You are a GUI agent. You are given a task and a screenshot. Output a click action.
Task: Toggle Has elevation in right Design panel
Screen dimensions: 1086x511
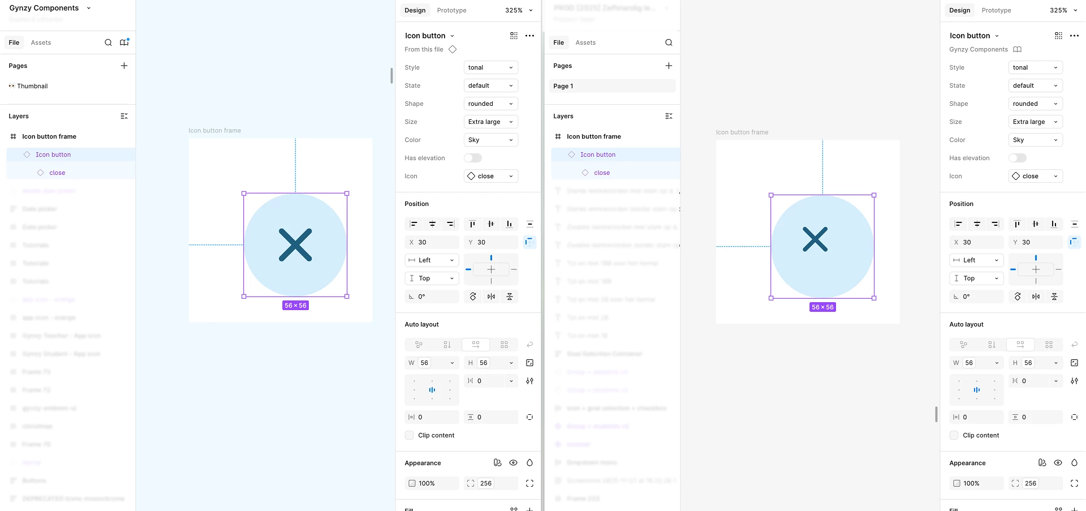(1018, 158)
